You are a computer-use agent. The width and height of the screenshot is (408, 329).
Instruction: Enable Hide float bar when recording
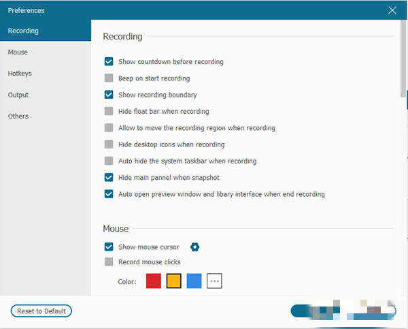[109, 111]
